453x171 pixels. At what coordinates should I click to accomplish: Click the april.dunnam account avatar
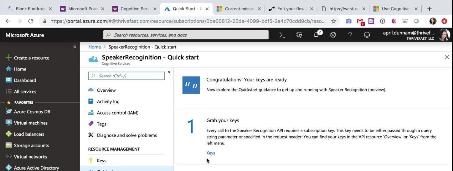click(444, 35)
